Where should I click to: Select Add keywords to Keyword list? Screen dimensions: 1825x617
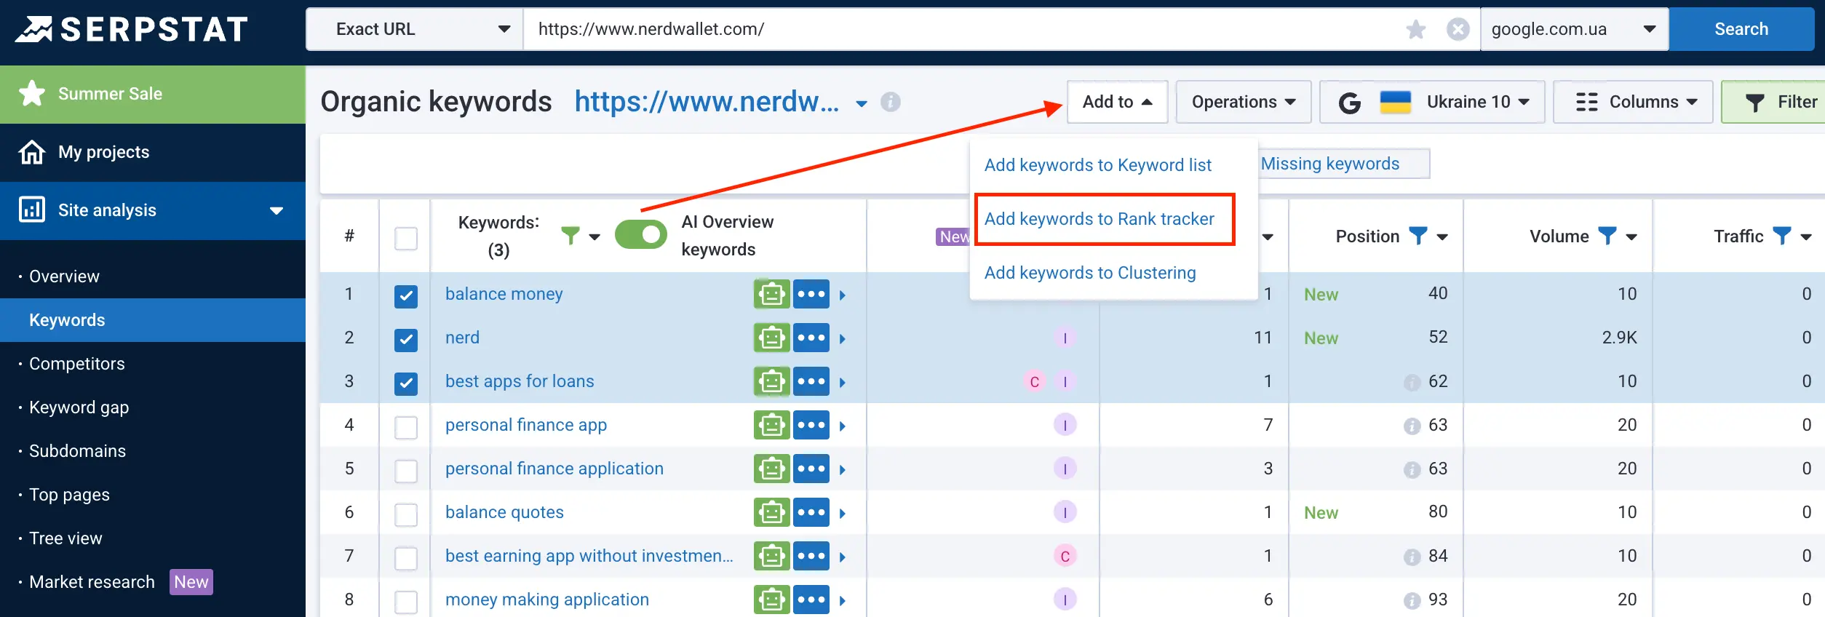tap(1097, 165)
